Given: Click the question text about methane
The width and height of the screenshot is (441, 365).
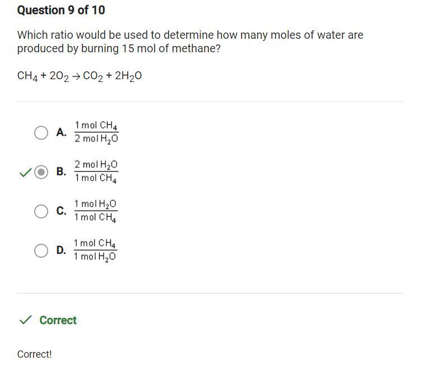Looking at the screenshot, I should [x=190, y=42].
